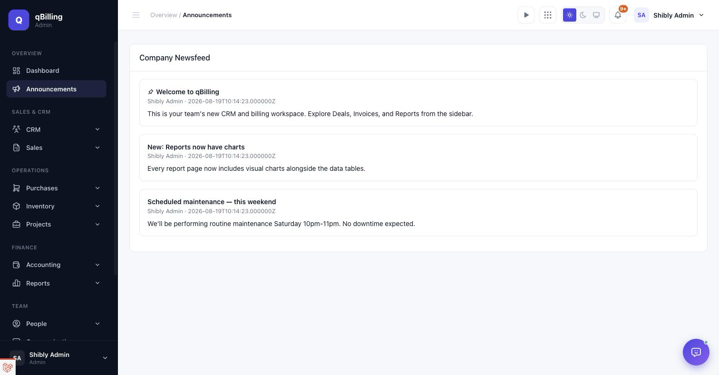Expand the Inventory sidebar menu
The image size is (719, 375).
coord(56,206)
